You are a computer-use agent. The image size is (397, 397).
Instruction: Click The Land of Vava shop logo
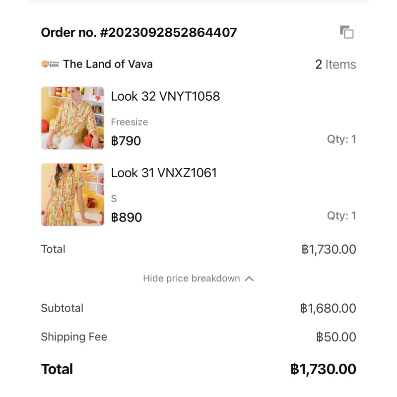click(x=50, y=64)
